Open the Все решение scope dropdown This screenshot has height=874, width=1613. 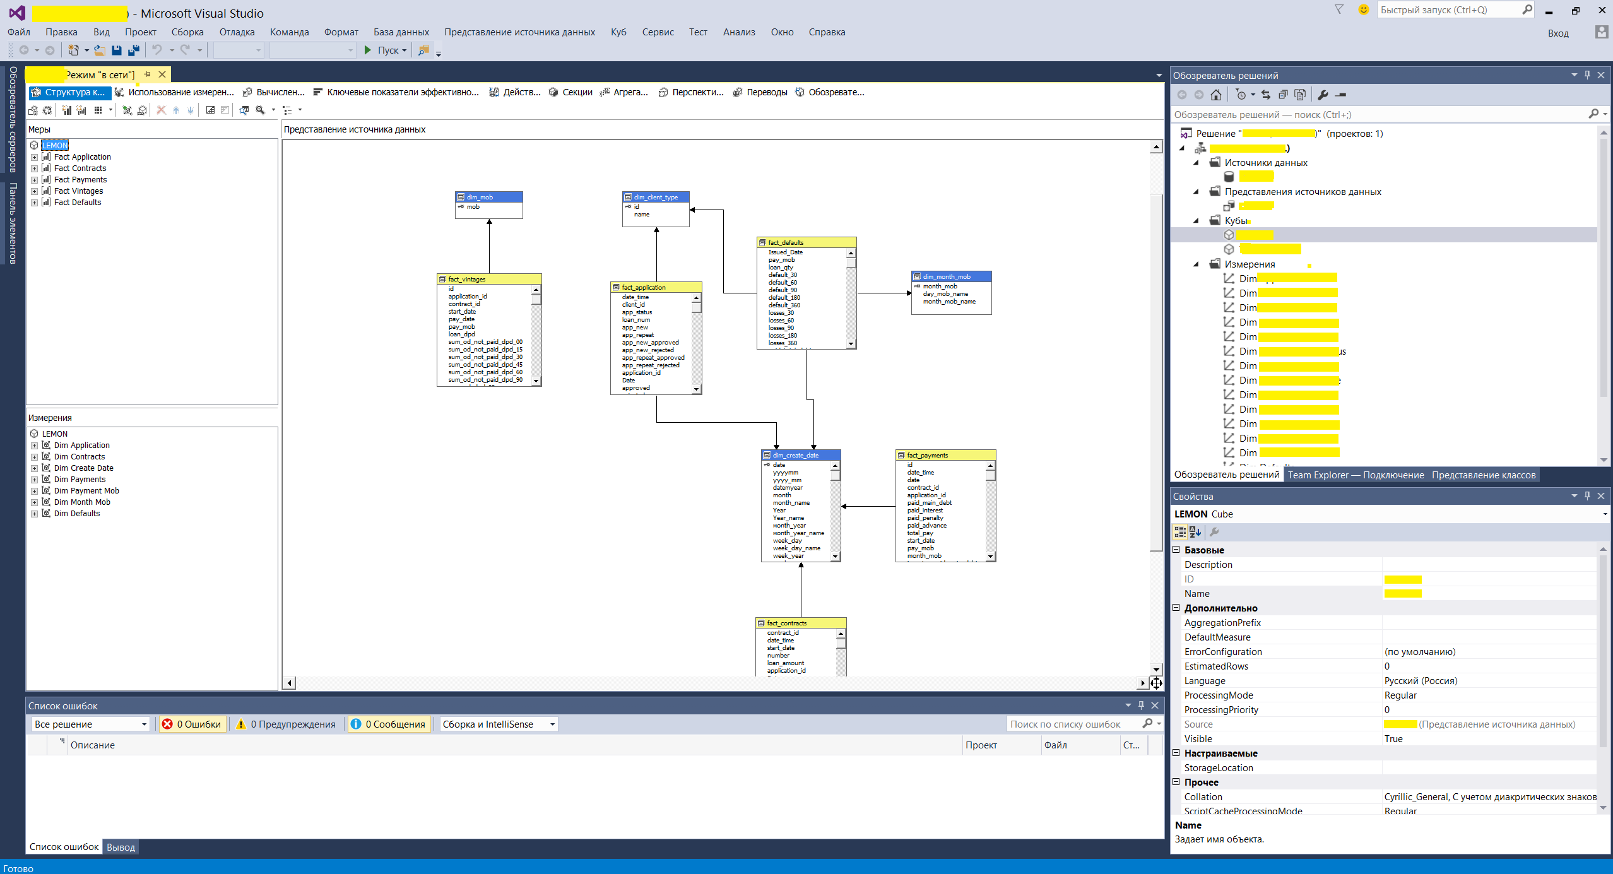(x=90, y=724)
